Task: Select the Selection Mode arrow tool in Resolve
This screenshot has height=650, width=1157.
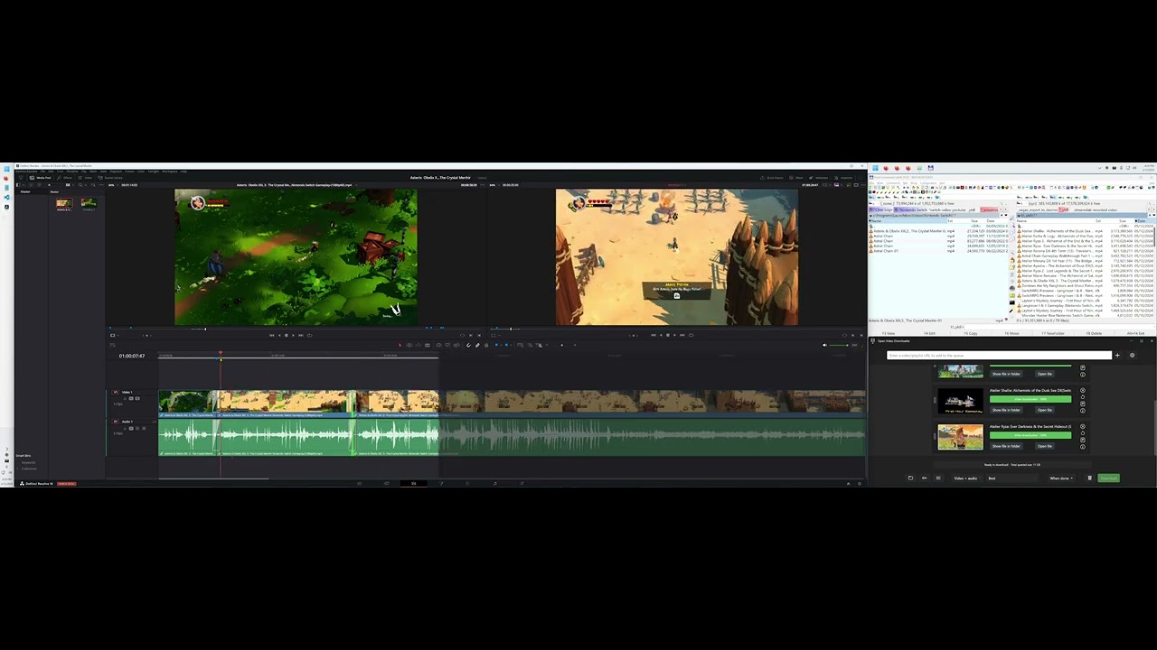Action: click(x=400, y=345)
